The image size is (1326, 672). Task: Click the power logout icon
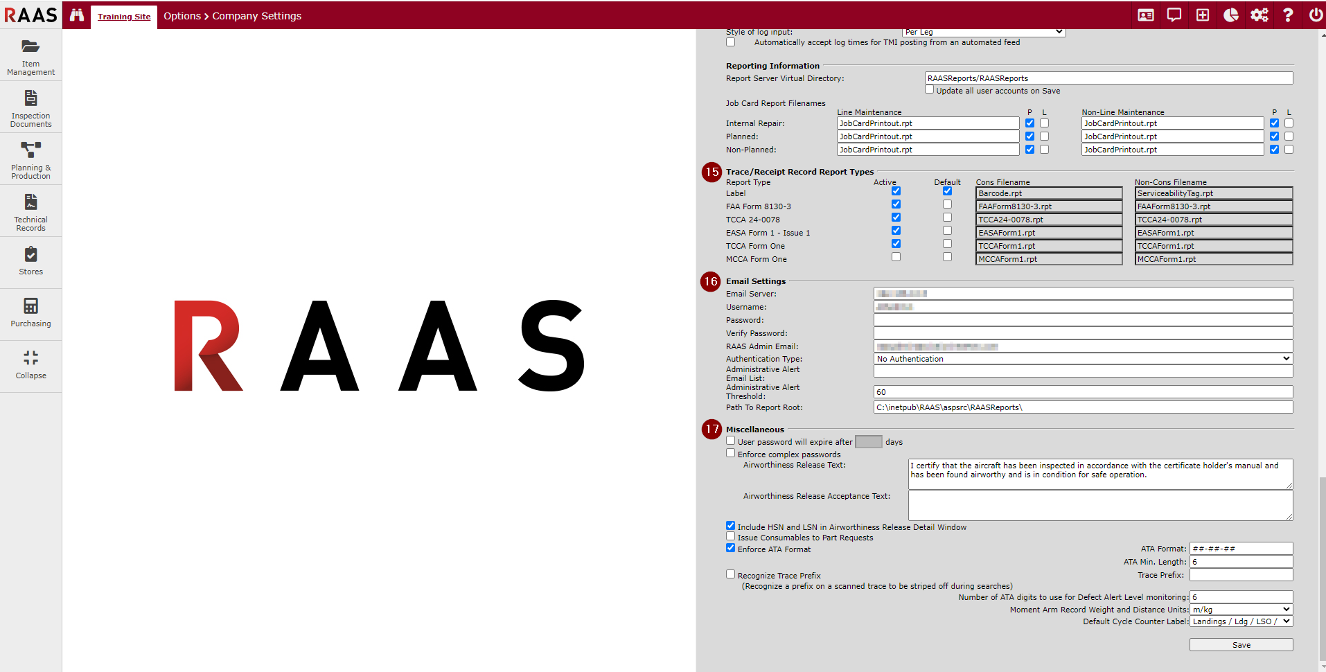[x=1316, y=15]
